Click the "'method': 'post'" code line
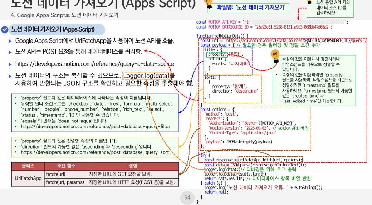This screenshot has width=372, height=205. click(x=221, y=114)
